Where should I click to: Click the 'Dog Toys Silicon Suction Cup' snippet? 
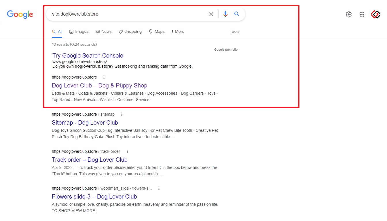[x=135, y=134]
